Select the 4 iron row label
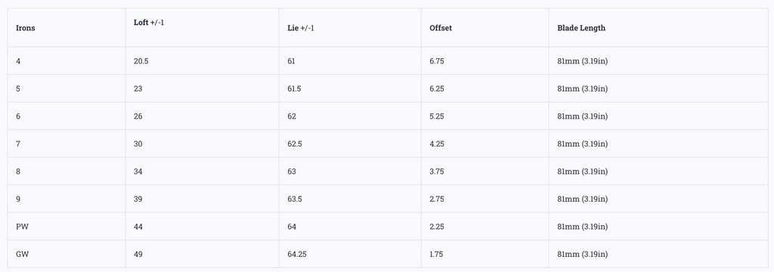This screenshot has height=272, width=774. point(18,61)
